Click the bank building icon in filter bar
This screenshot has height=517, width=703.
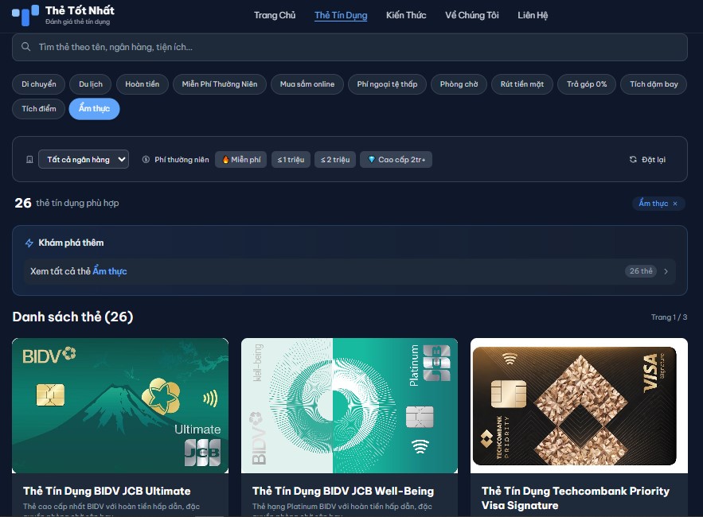coord(29,160)
